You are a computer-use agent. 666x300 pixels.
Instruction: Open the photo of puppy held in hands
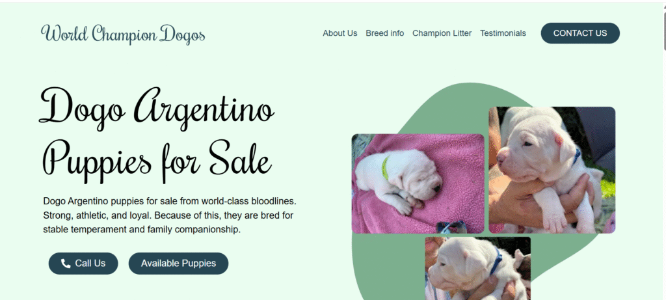click(552, 170)
